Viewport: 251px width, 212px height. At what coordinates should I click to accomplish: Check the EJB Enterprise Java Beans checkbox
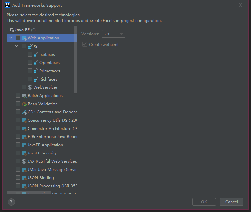pyautogui.click(x=18, y=136)
